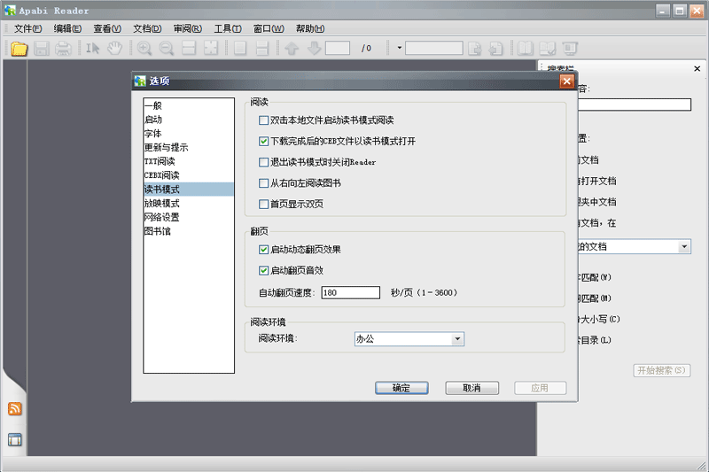Screen dimensions: 709x472
Task: Close the search sidebar panel
Action: (x=697, y=69)
